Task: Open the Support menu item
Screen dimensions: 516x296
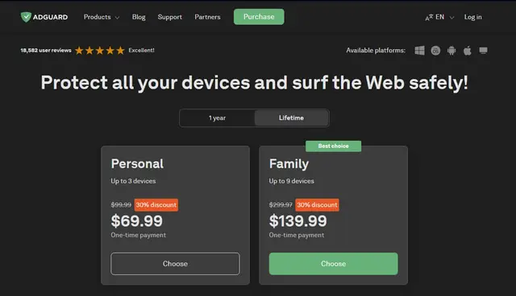Action: click(x=170, y=17)
